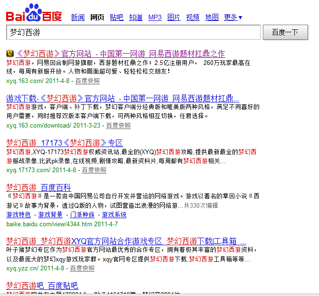Click the xyq.163.com/ 2011-4-8 URL text
The image size is (319, 296).
[x=38, y=81]
